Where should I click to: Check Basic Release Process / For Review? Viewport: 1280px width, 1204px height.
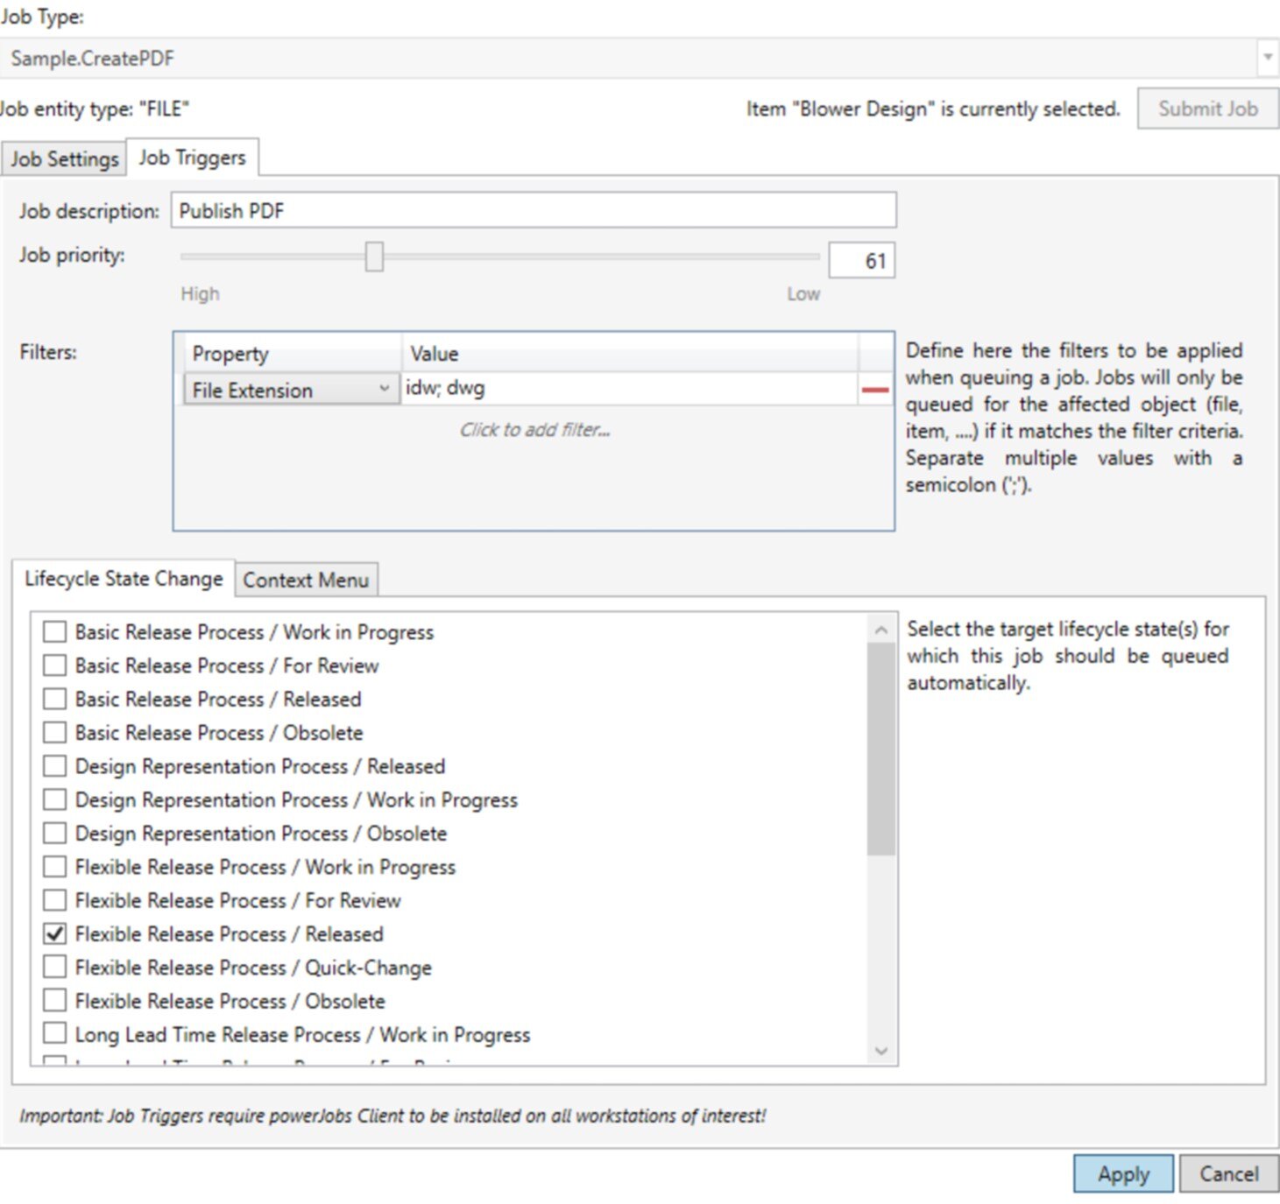click(x=55, y=665)
